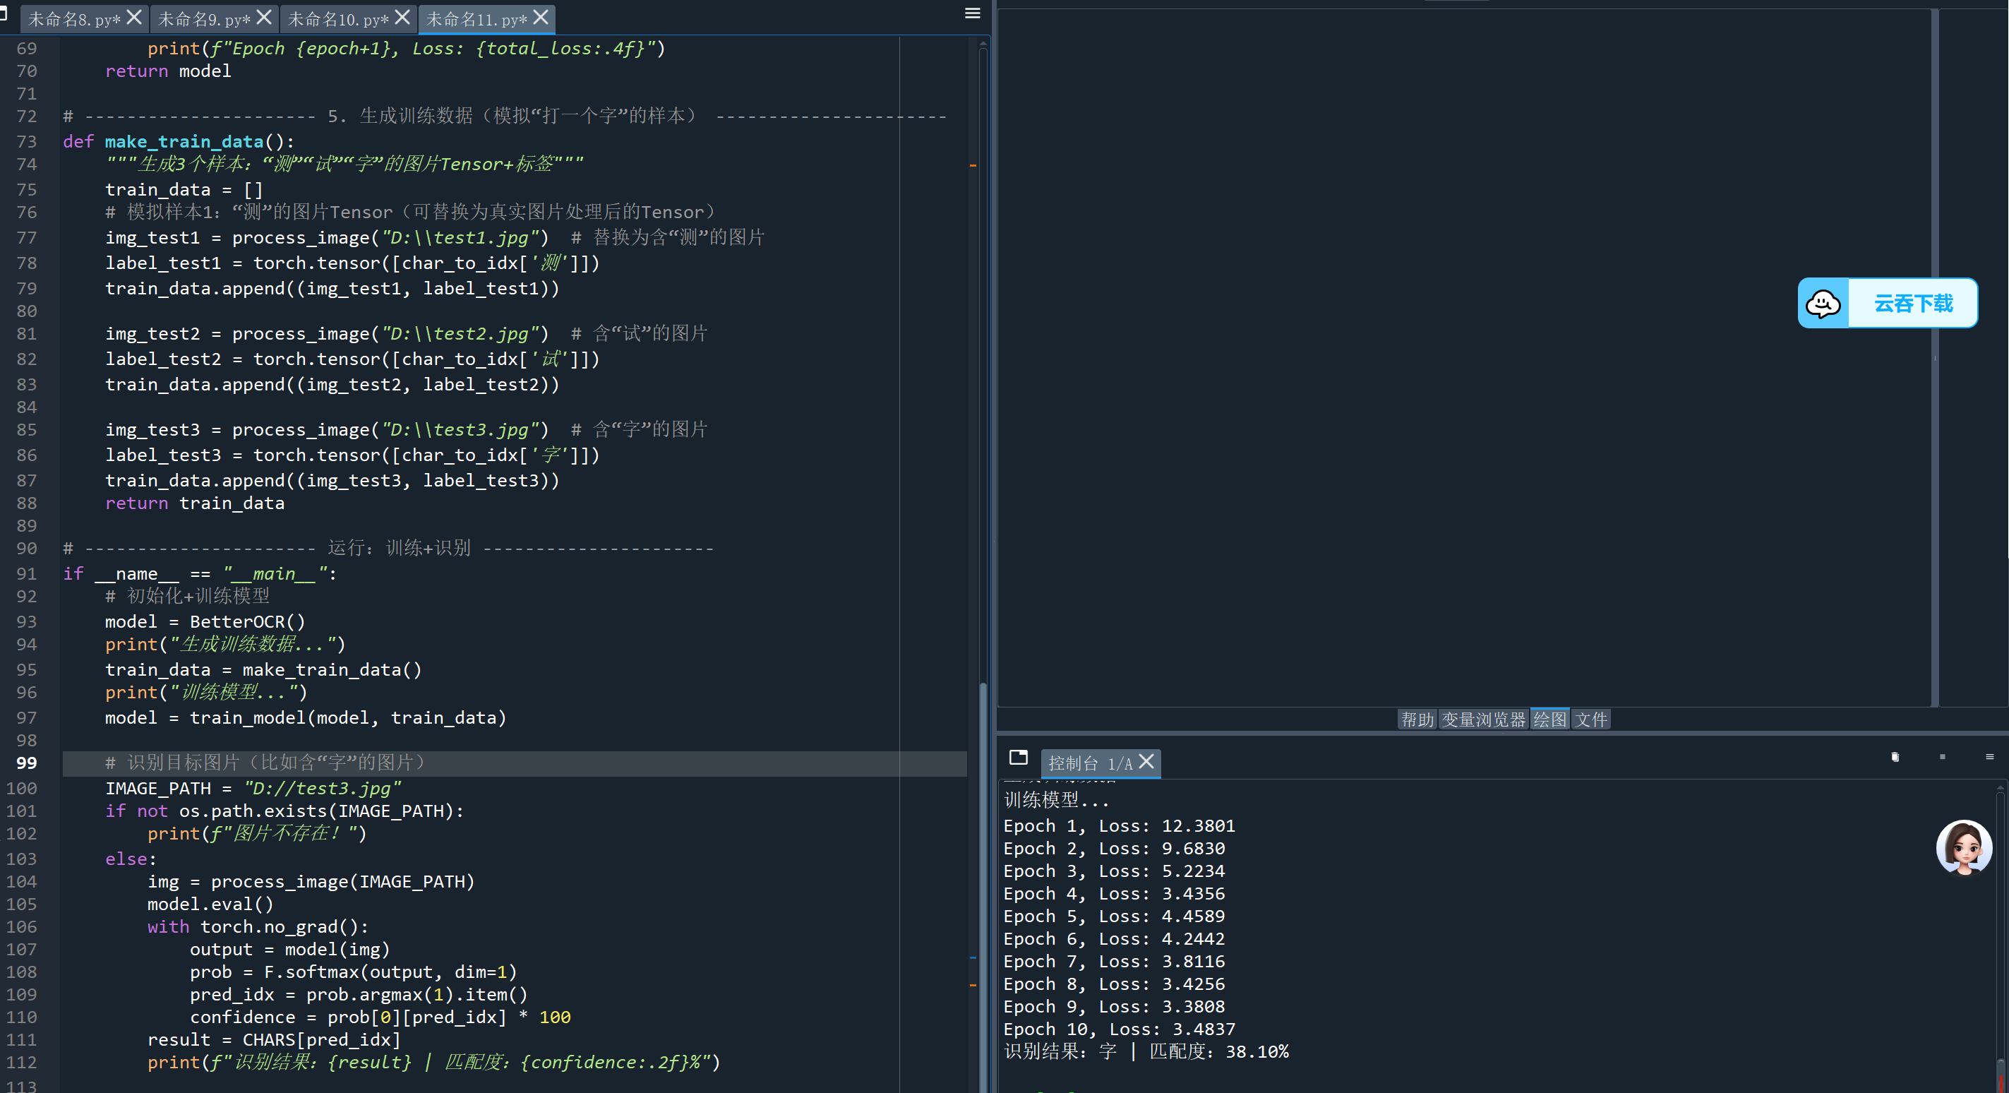Screen dimensions: 2009x1093
Task: Close the 未命名9.py editor tab
Action: click(265, 17)
